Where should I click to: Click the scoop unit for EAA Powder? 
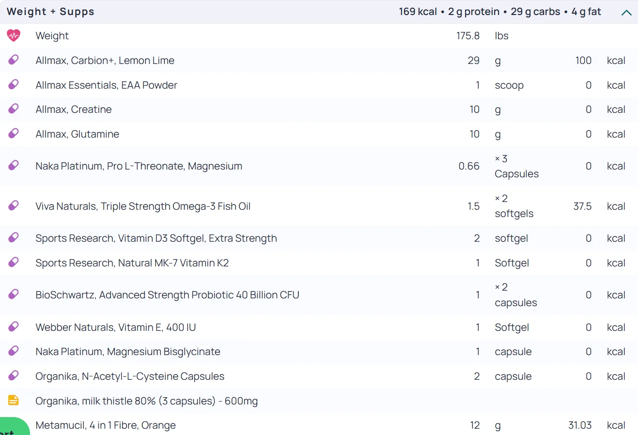click(509, 85)
